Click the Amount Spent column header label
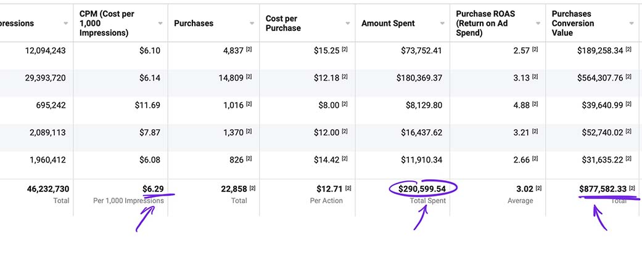The width and height of the screenshot is (642, 277). pos(388,23)
